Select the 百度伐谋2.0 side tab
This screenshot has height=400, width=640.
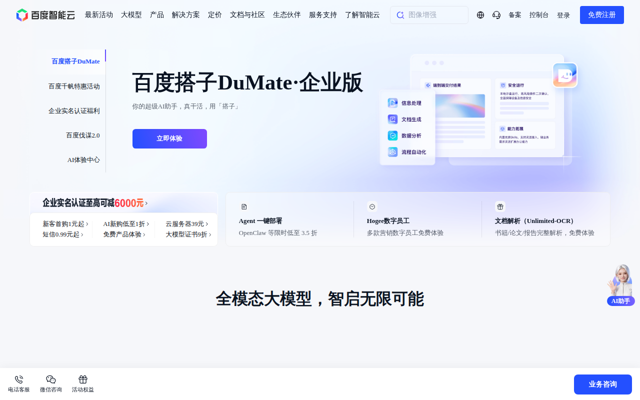coord(83,135)
